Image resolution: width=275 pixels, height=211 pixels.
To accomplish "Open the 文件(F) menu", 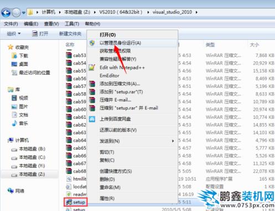I will (11, 24).
